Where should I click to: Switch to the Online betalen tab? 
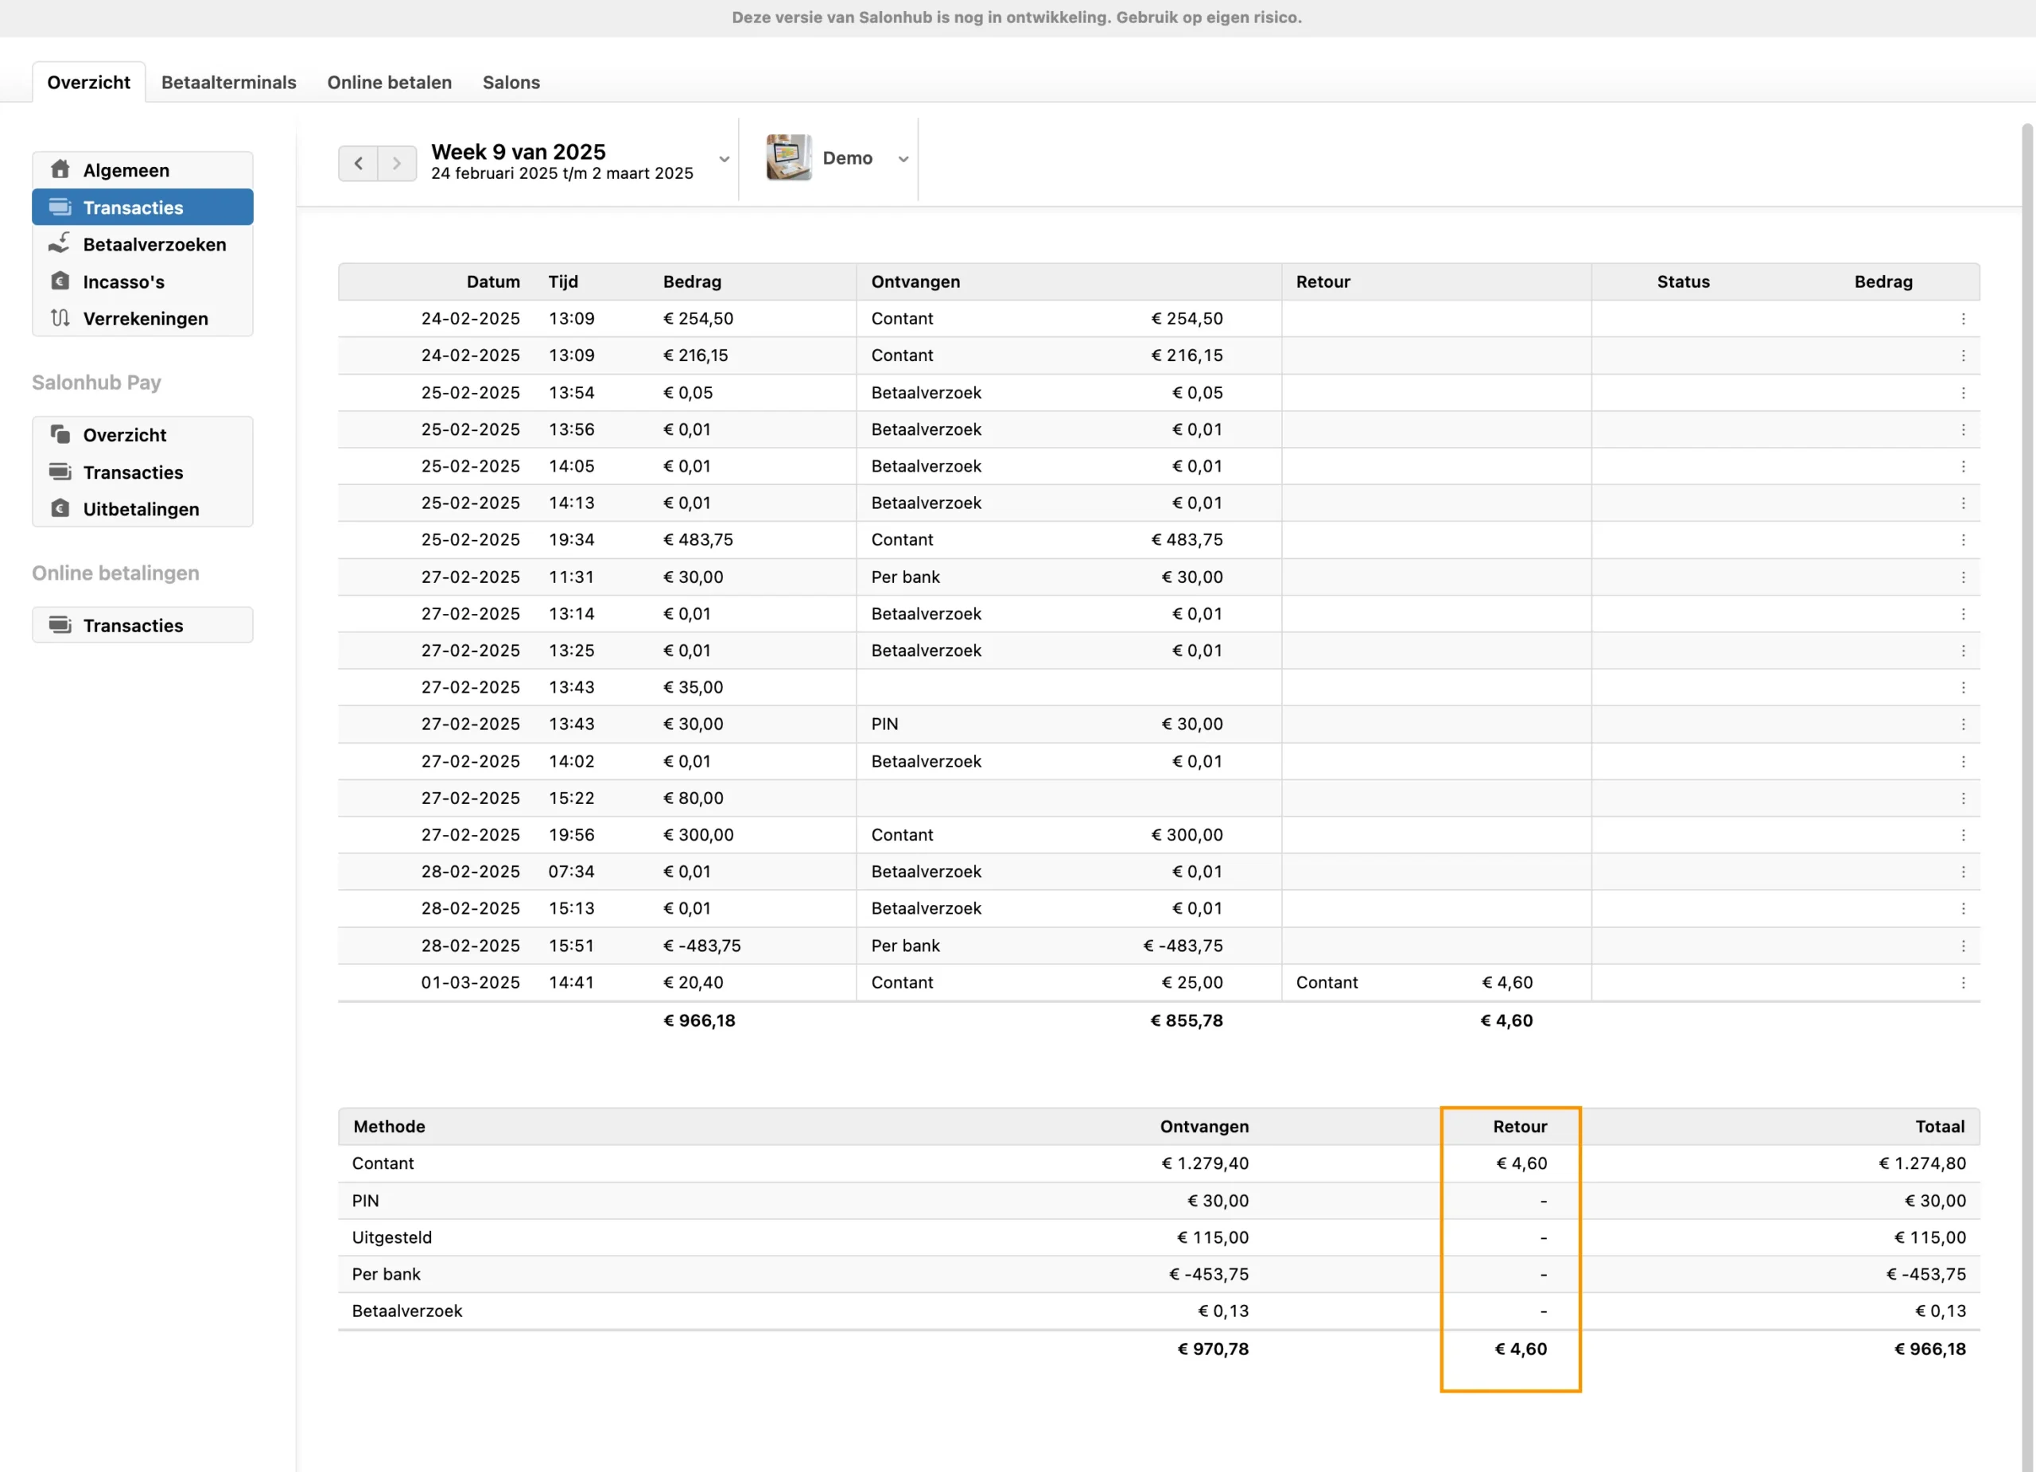click(389, 83)
